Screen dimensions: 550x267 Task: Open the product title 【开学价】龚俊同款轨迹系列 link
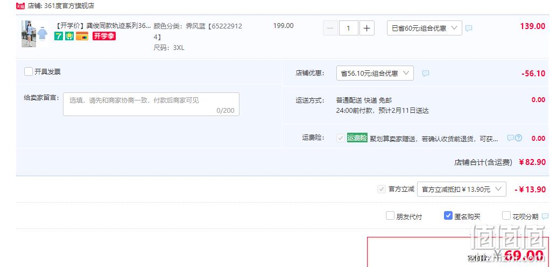point(103,26)
